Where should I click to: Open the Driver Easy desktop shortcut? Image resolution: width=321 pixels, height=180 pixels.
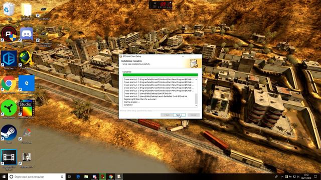pyautogui.click(x=9, y=59)
